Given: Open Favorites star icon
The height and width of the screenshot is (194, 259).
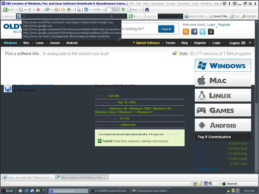Looking at the screenshot, I should coord(63,10).
